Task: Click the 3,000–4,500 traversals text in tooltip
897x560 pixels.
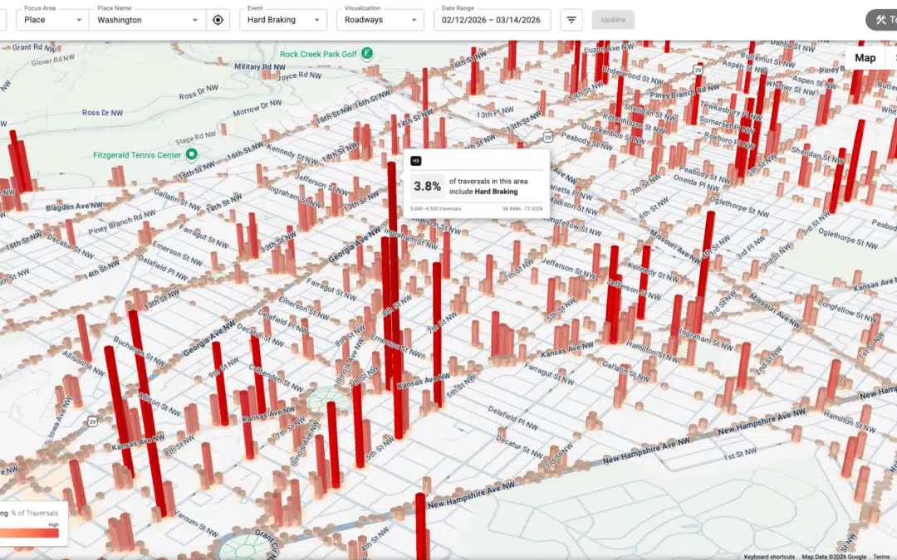Action: (435, 208)
